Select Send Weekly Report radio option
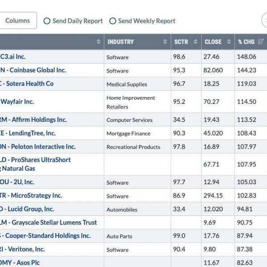This screenshot has width=267, height=267. [x=113, y=21]
